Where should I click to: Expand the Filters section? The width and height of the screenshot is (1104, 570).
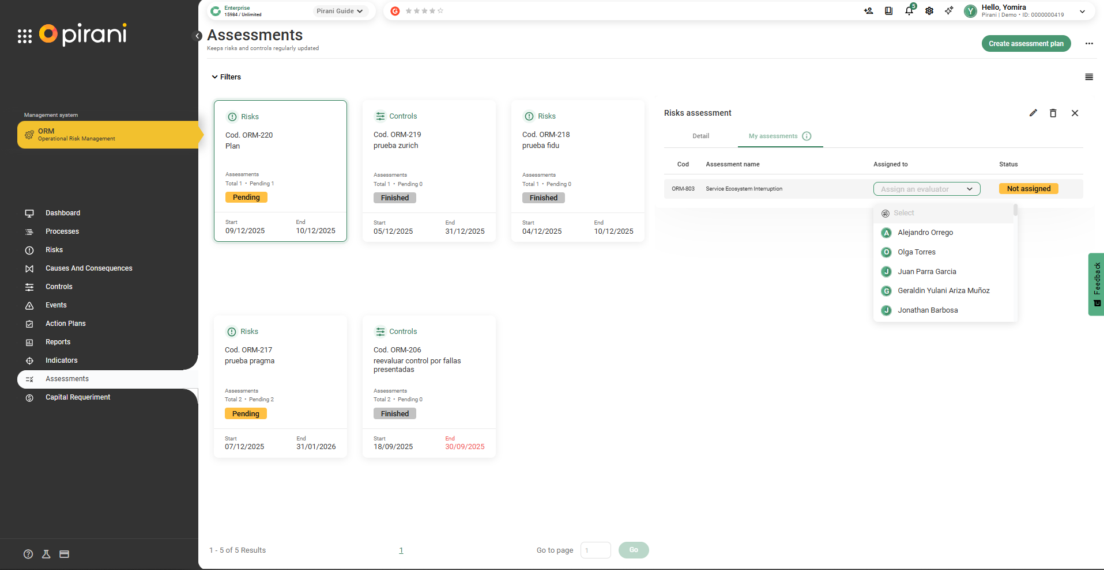coord(226,77)
